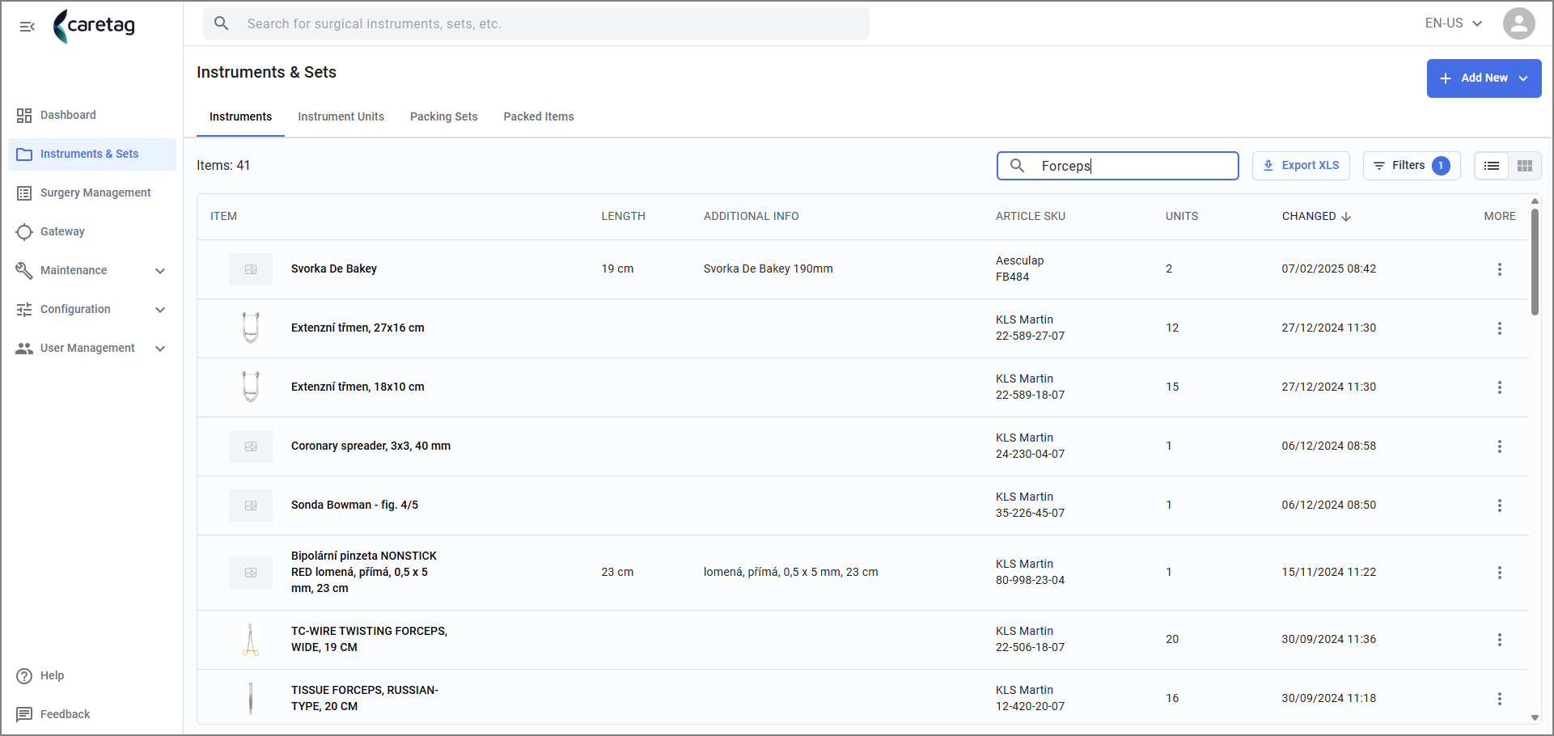Open TISSUE FORCEPS thumbnail image
This screenshot has width=1554, height=736.
[251, 699]
